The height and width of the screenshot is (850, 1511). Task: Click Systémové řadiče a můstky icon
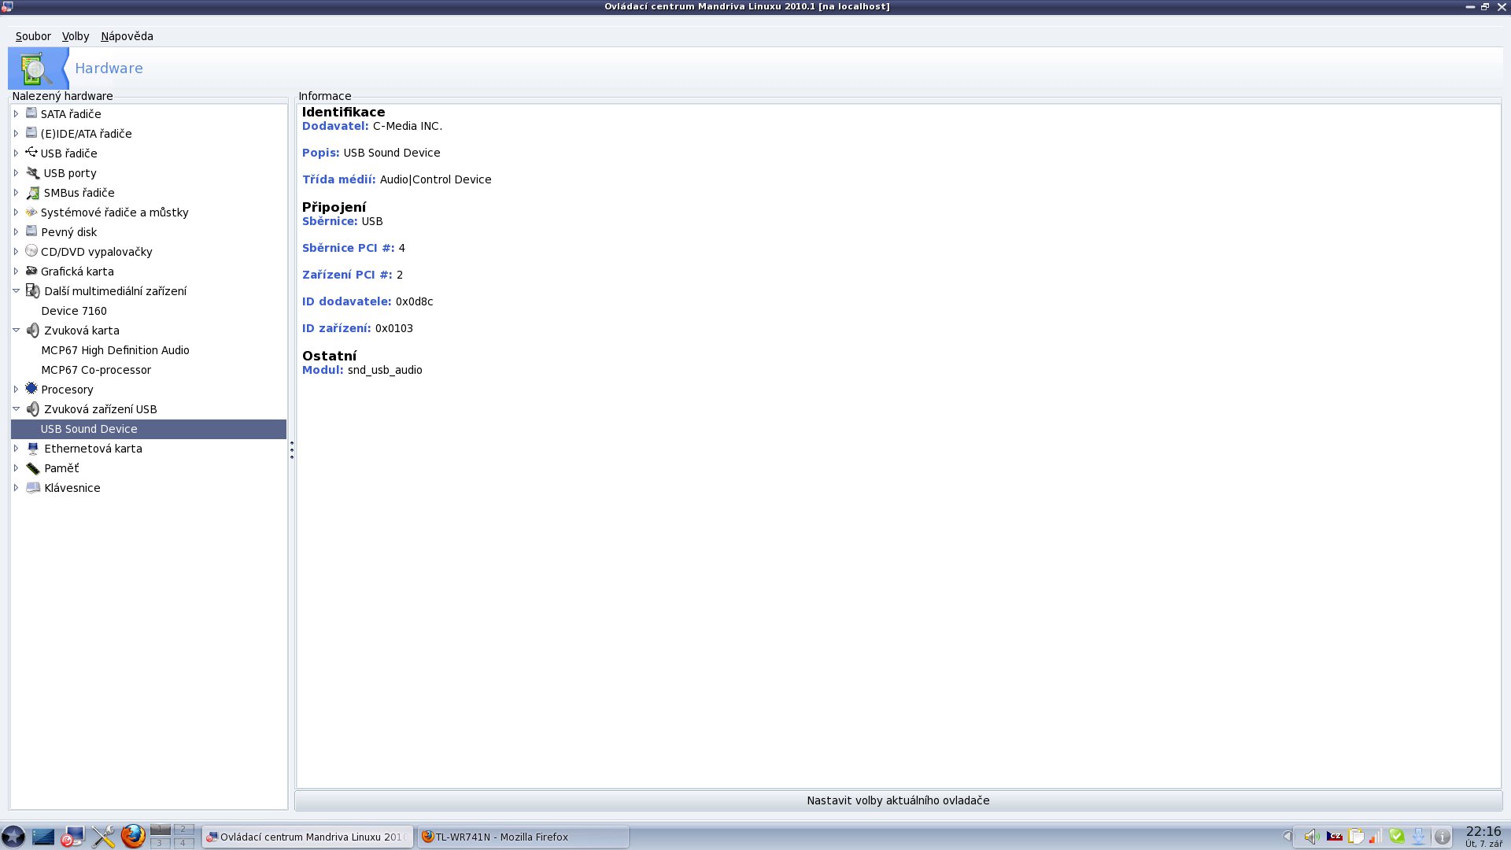(31, 212)
